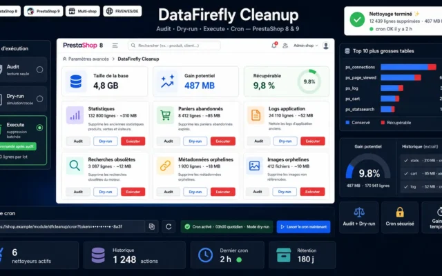Click the 487 MB gain potentiel value
The image size is (442, 276).
pyautogui.click(x=200, y=86)
